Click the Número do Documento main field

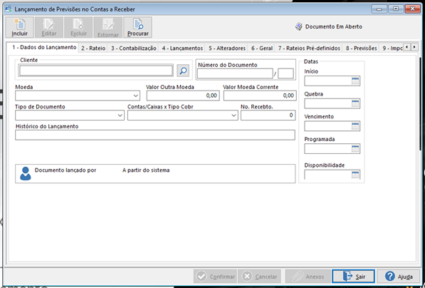235,73
